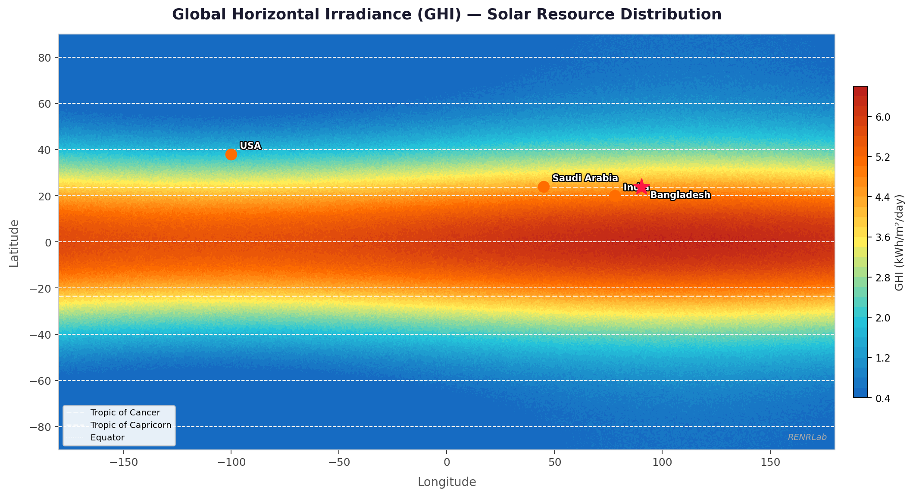Select Tropic of Capricorn legend entry
Viewport: 913px width, 496px height.
click(x=119, y=425)
